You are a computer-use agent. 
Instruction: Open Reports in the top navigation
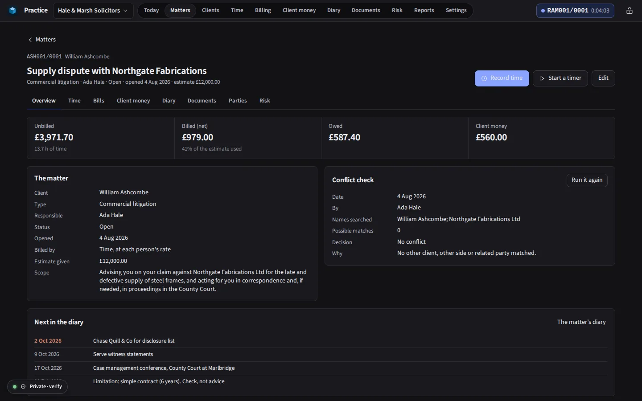424,10
